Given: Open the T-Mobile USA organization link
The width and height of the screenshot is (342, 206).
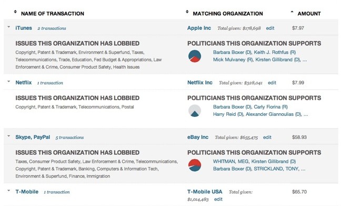Looking at the screenshot, I should point(205,192).
